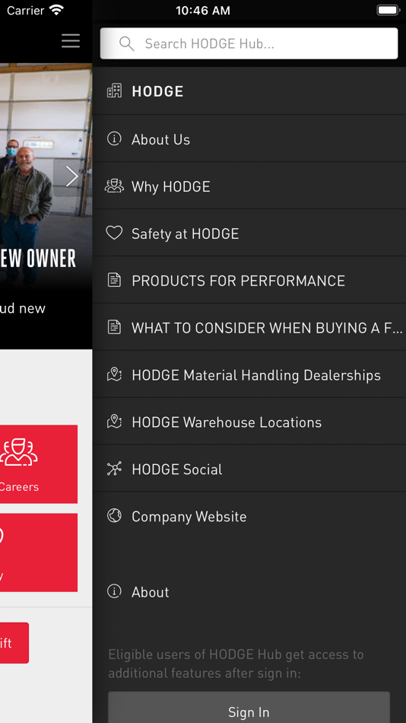Open HODGE Material Handling Dealerships
This screenshot has height=723, width=406.
click(x=249, y=374)
